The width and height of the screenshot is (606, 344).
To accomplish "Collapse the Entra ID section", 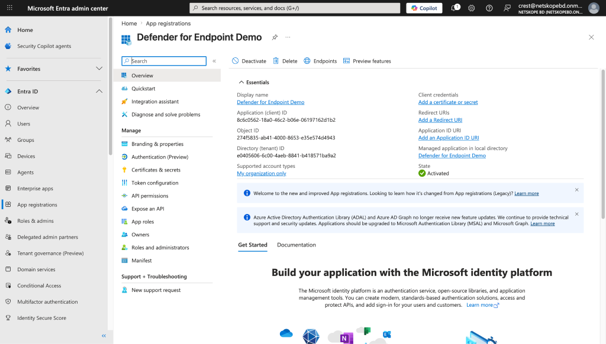I will pos(99,92).
